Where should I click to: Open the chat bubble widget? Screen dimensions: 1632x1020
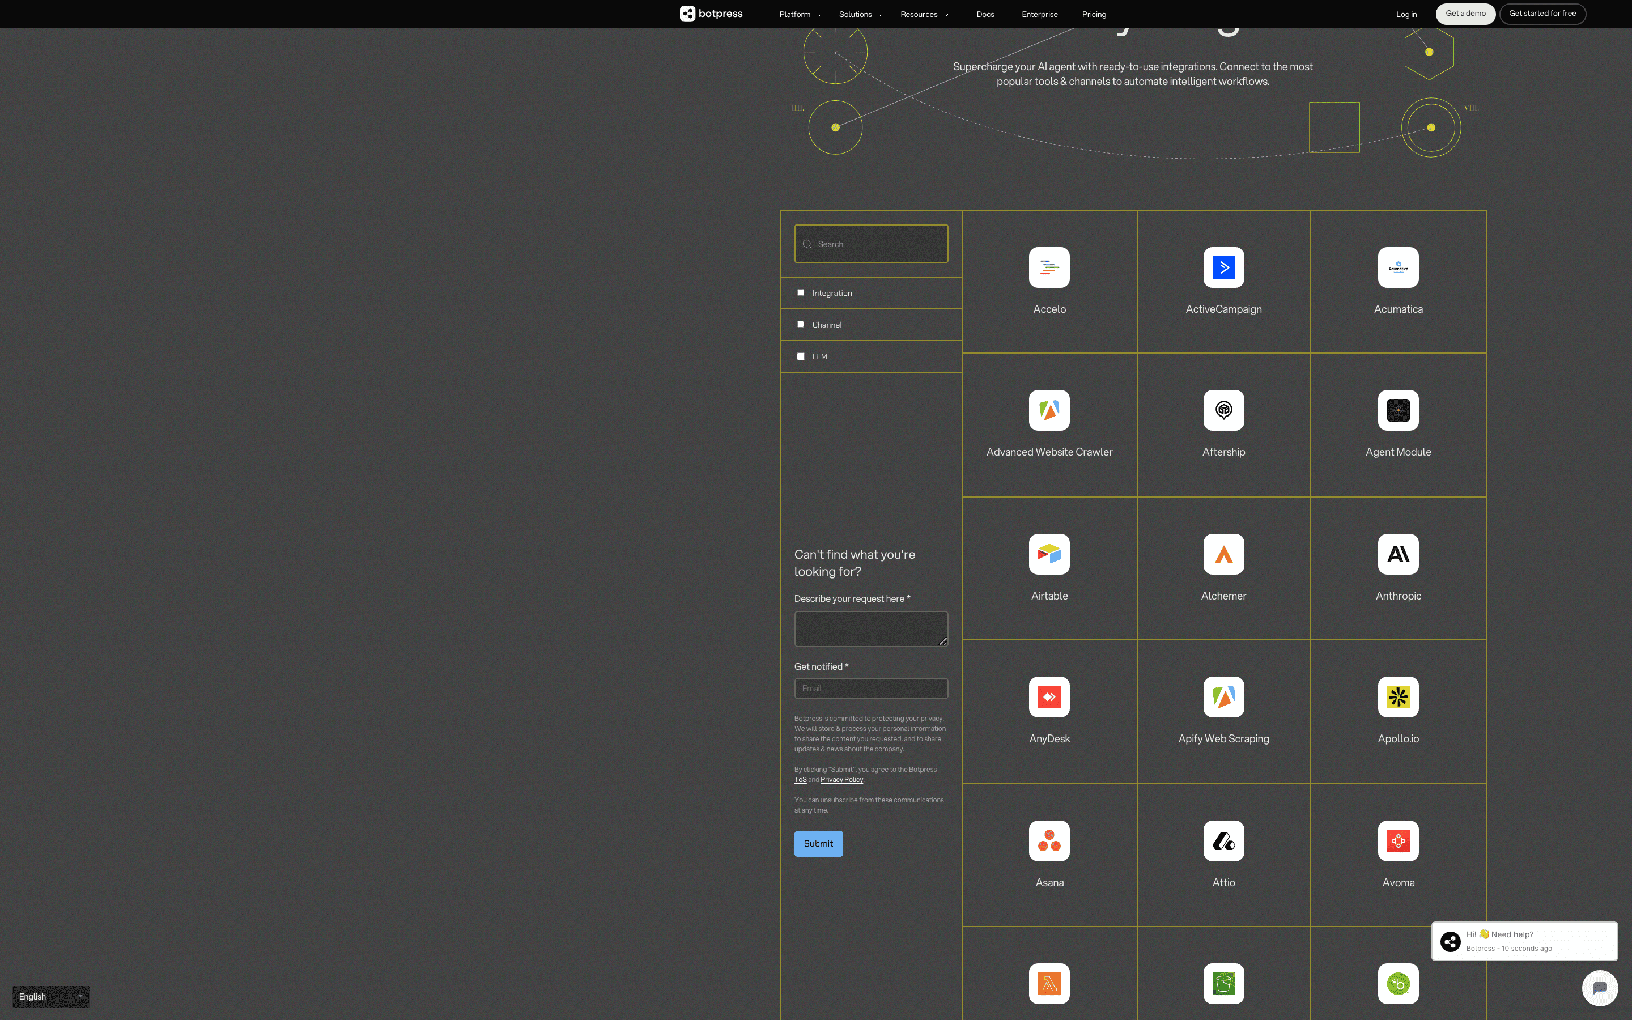point(1600,988)
